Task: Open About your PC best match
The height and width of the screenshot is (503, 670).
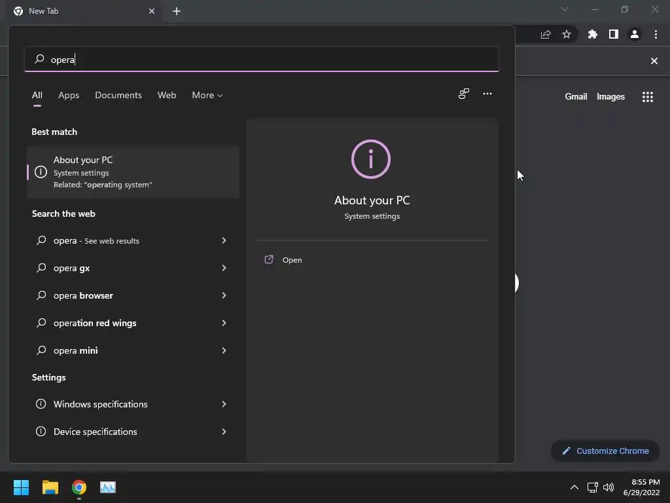Action: click(x=133, y=172)
